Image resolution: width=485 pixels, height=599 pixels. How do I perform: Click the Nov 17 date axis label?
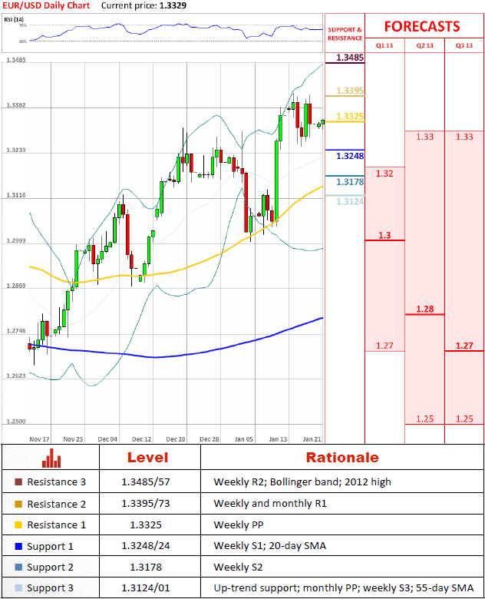coord(39,439)
